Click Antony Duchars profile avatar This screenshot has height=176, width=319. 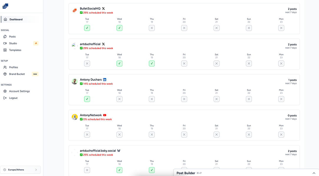pos(75,82)
